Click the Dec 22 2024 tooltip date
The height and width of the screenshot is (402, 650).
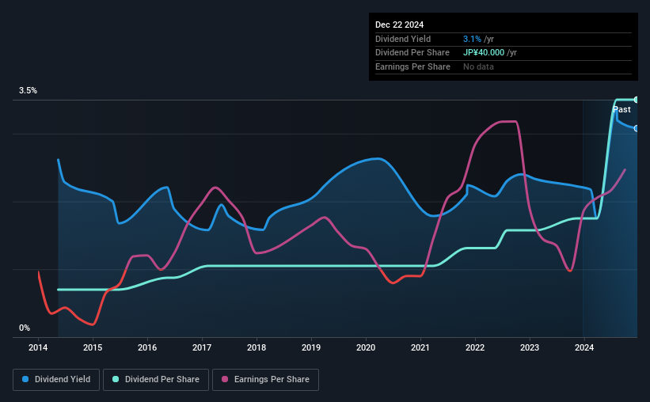tap(399, 25)
